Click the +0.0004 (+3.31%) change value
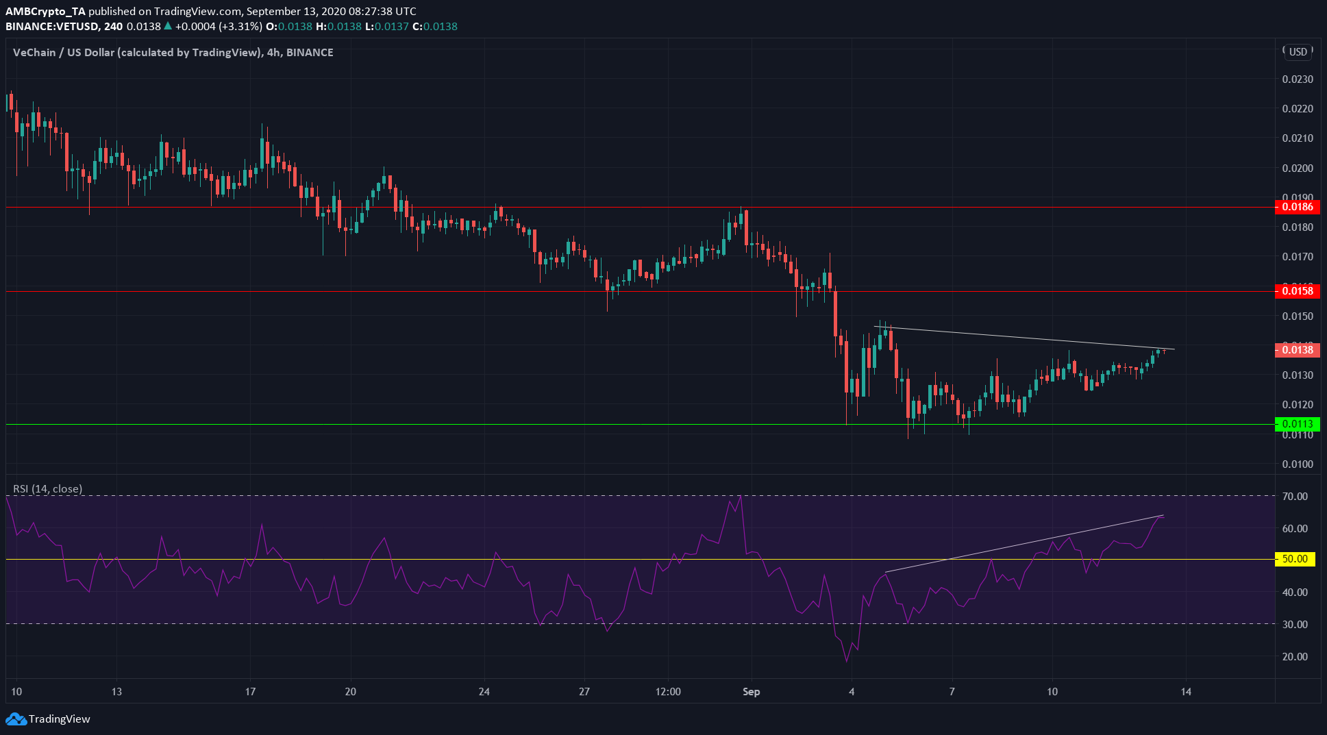 (219, 27)
